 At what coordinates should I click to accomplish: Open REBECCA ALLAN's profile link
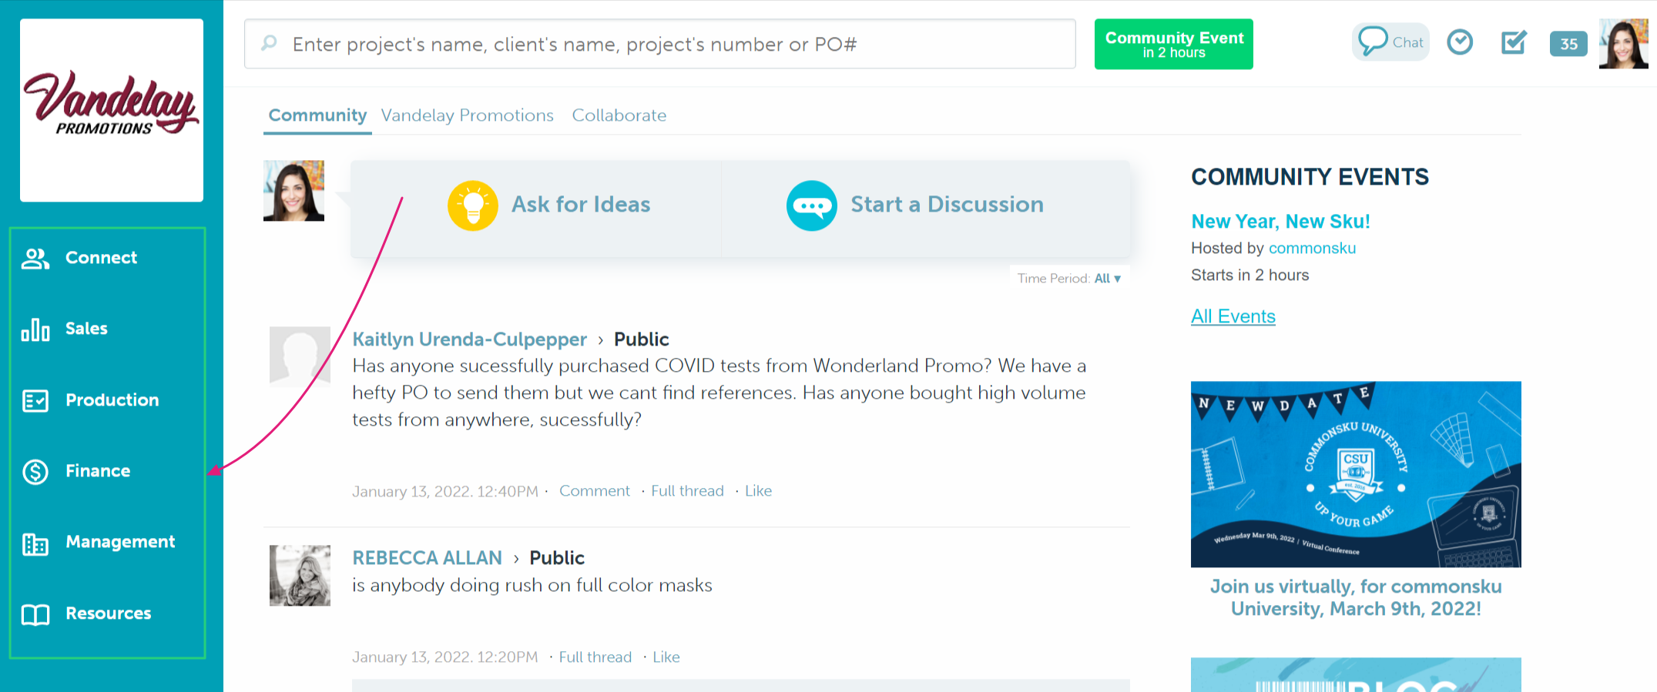click(427, 558)
